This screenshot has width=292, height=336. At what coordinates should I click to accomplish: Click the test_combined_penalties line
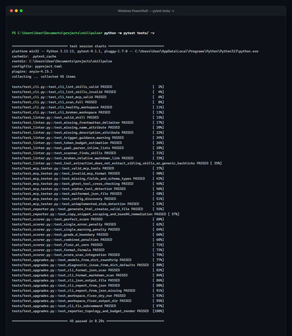pos(88,240)
